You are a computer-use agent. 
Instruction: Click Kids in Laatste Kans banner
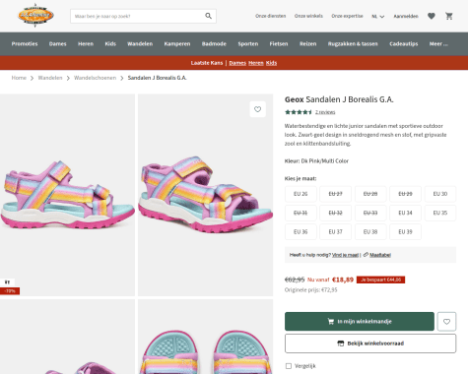tap(271, 63)
